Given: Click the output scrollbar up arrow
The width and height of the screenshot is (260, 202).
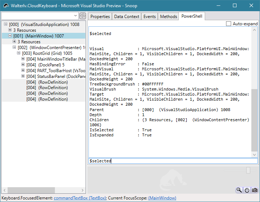Looking at the screenshot, I should tap(254, 30).
